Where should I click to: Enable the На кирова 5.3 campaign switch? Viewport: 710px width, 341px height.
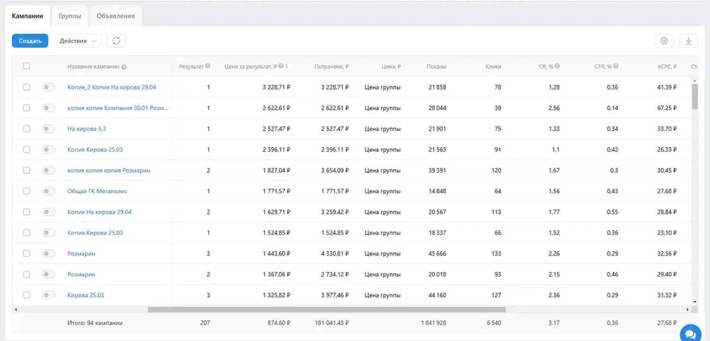point(48,129)
